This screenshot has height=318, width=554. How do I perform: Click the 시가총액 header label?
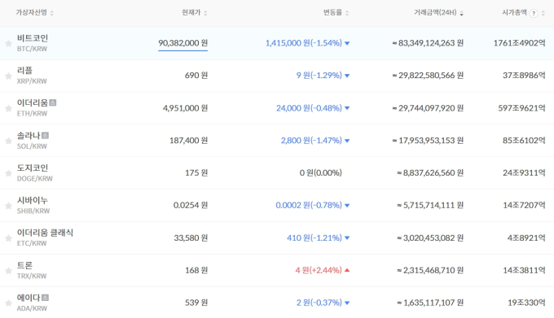click(x=514, y=13)
